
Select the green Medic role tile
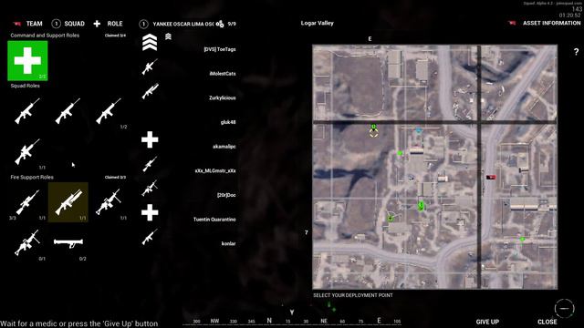27,61
